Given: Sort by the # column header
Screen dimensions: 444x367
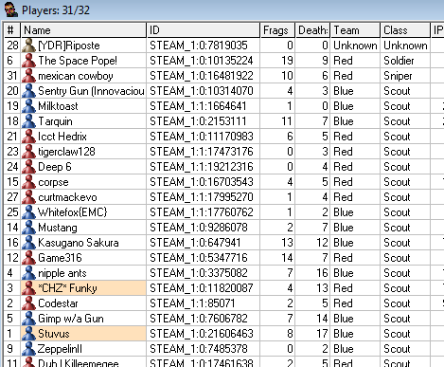Looking at the screenshot, I should coord(12,30).
